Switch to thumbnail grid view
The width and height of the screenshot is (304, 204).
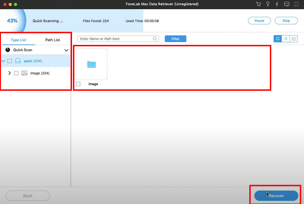[x=278, y=39]
